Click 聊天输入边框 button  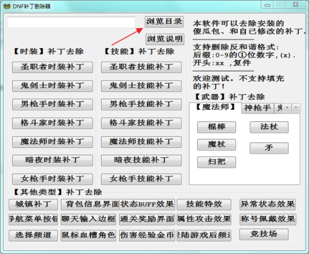(x=88, y=219)
